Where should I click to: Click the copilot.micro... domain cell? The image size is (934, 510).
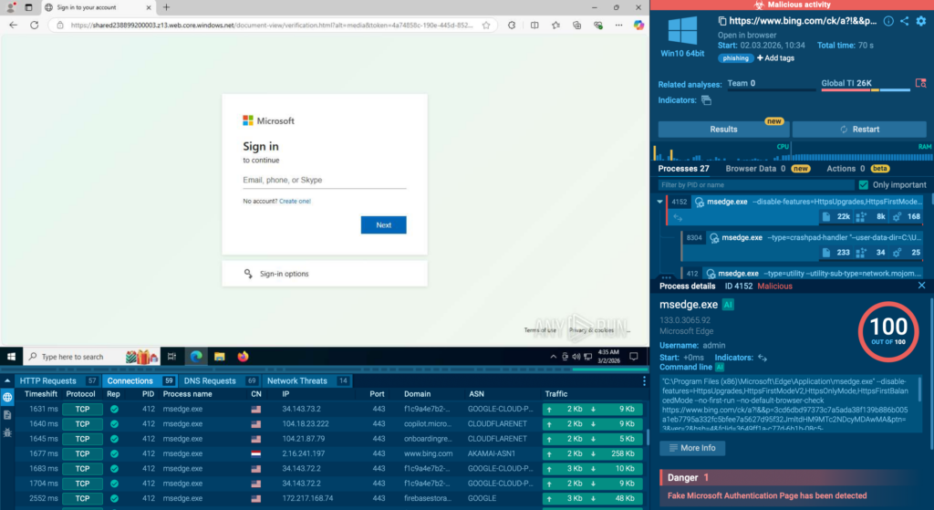pyautogui.click(x=428, y=423)
